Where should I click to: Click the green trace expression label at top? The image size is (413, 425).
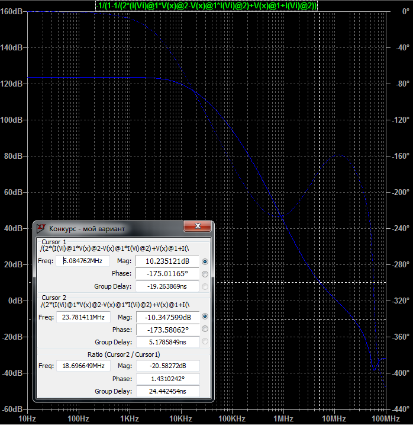tap(206, 6)
